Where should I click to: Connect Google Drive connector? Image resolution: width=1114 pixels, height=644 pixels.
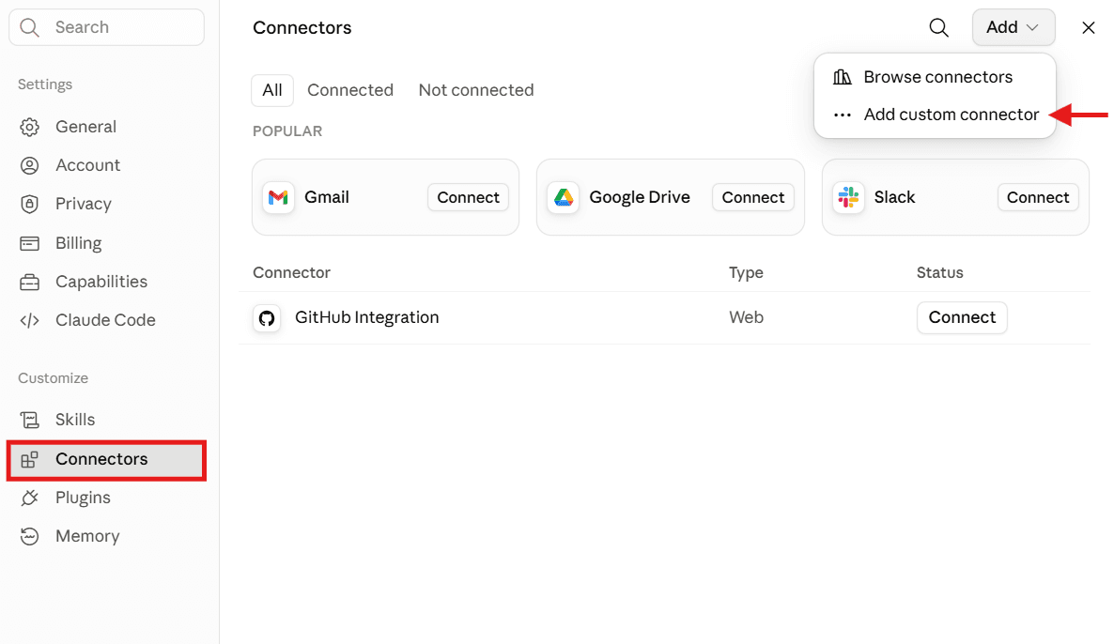(753, 197)
